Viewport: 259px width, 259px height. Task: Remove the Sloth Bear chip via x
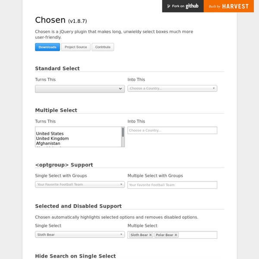[x=151, y=235]
